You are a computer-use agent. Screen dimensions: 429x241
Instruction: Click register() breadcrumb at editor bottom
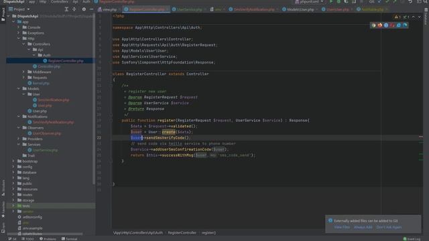[x=208, y=233]
